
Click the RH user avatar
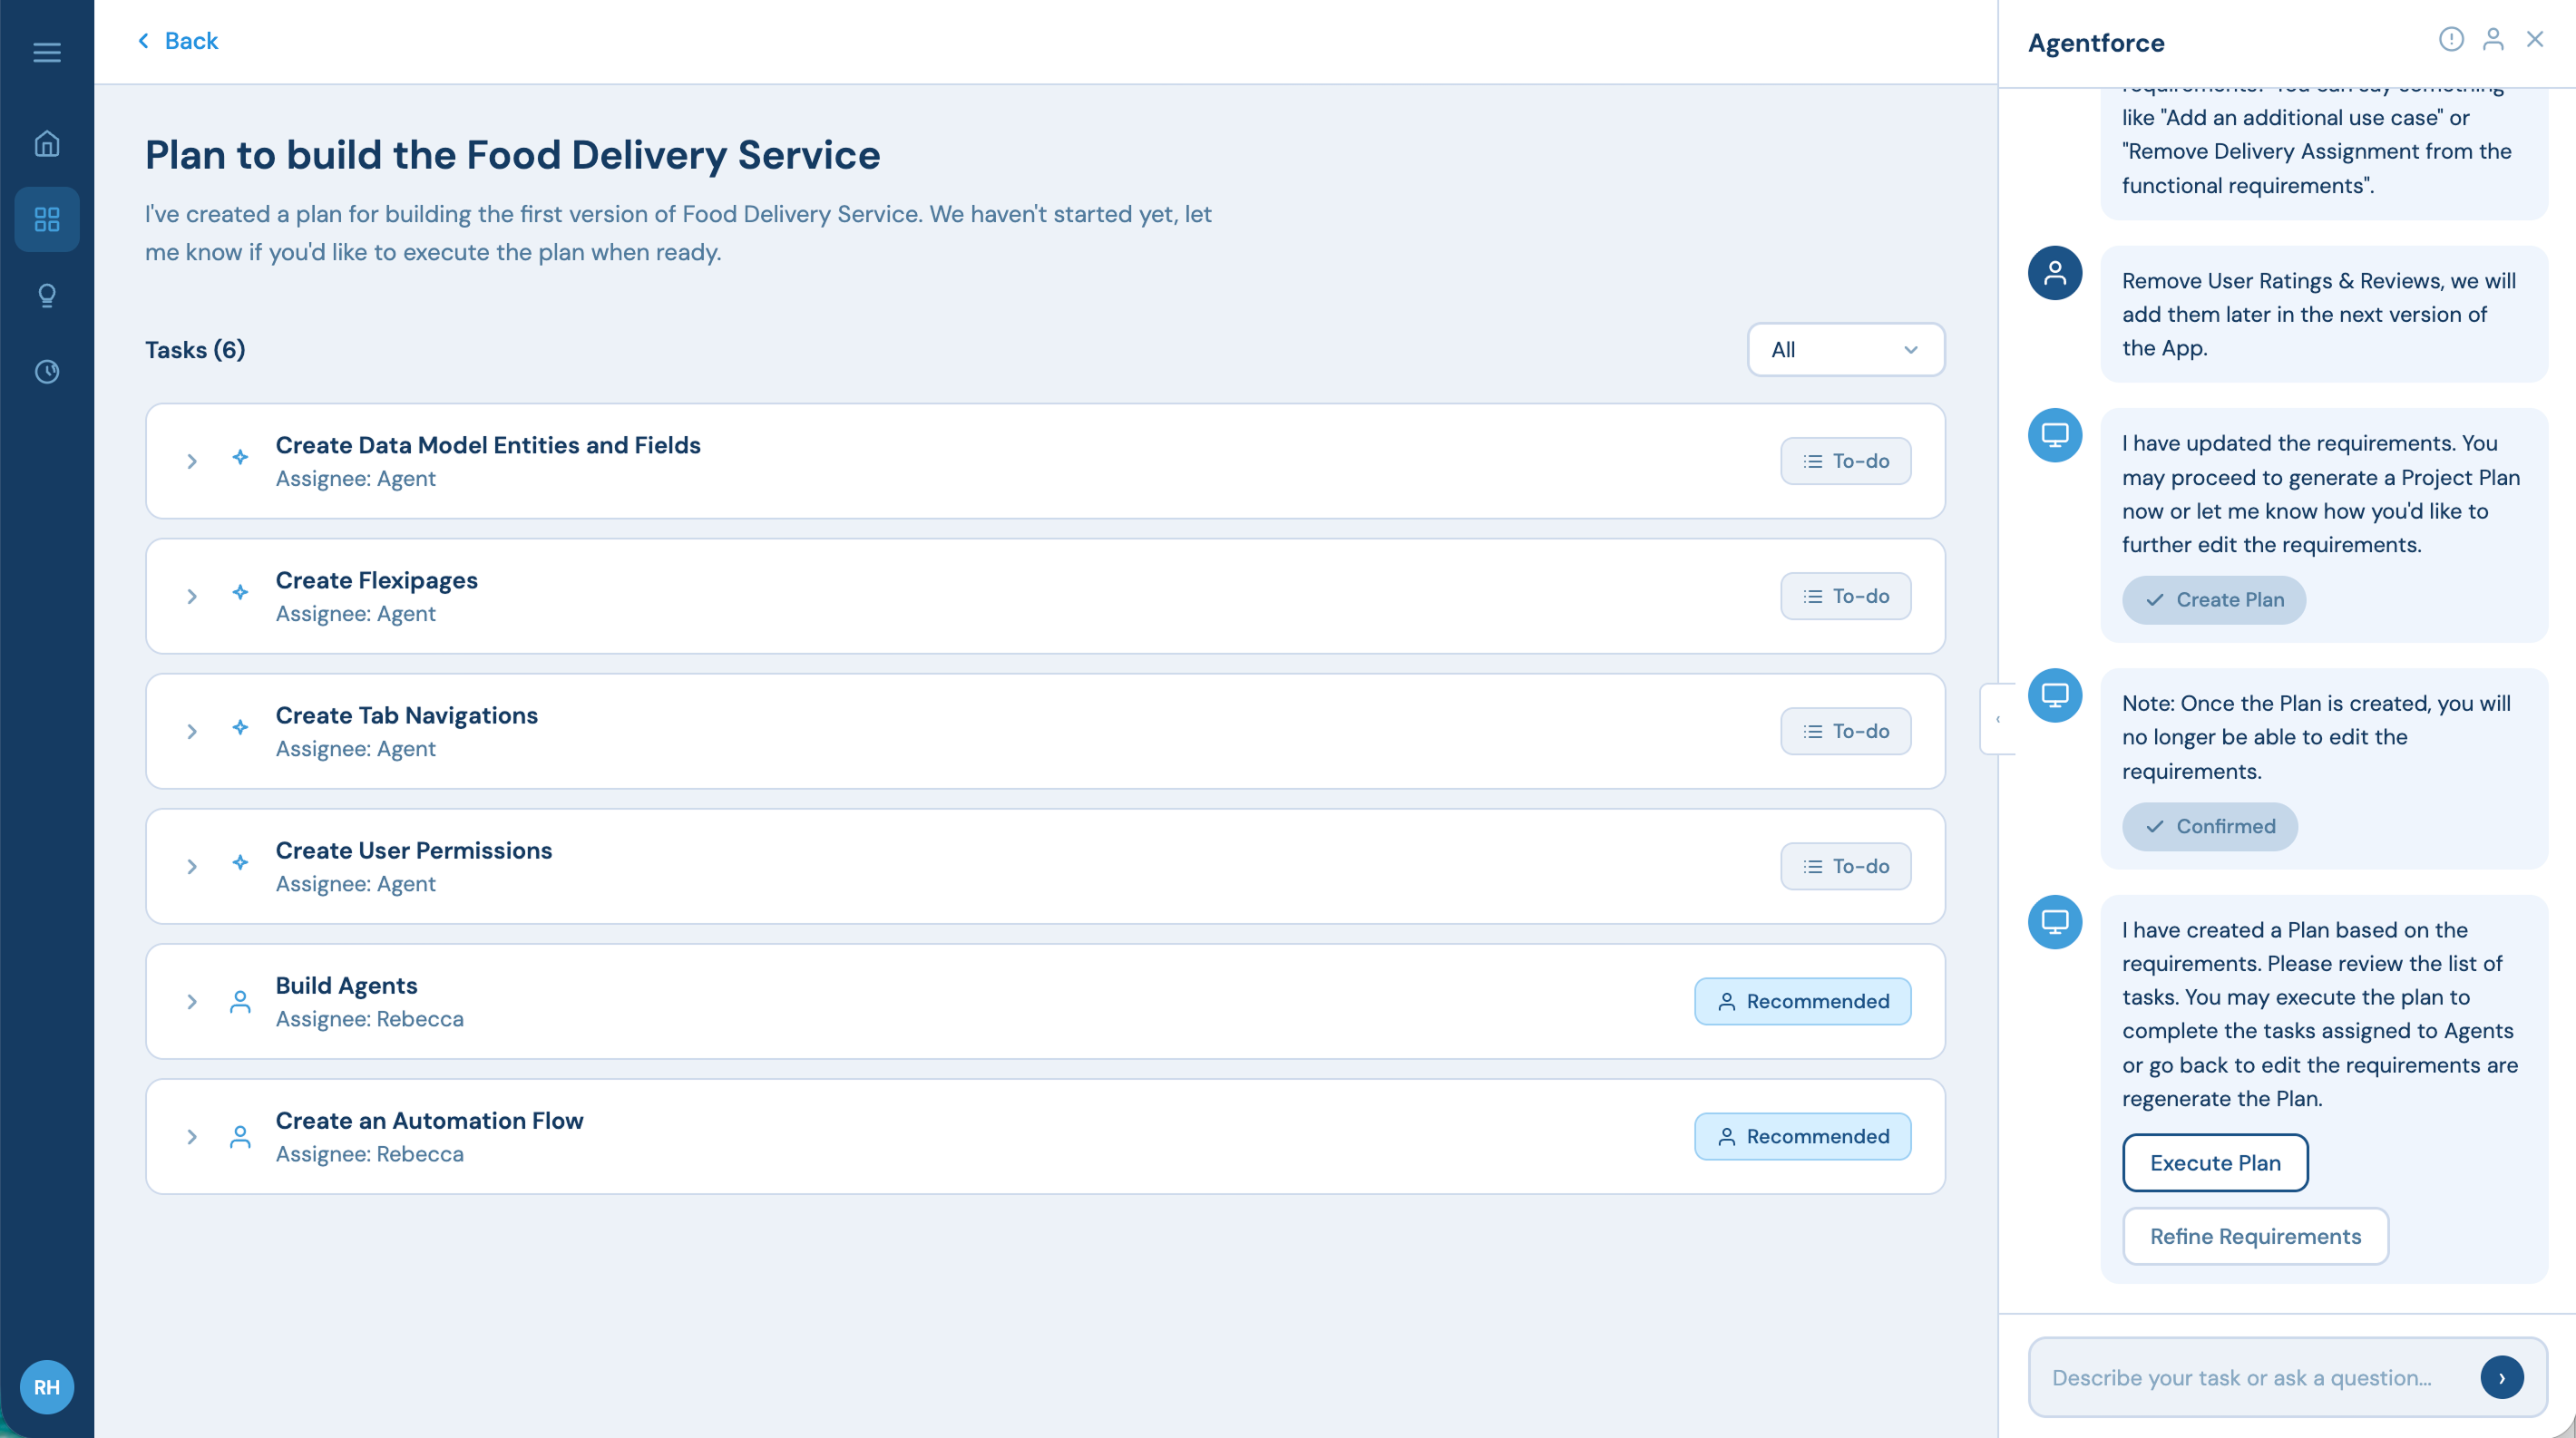[x=47, y=1387]
